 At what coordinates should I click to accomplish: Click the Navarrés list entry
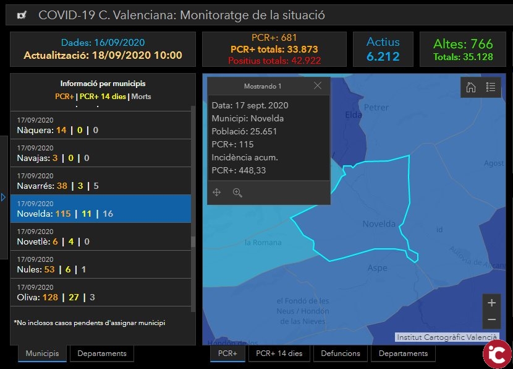[101, 181]
